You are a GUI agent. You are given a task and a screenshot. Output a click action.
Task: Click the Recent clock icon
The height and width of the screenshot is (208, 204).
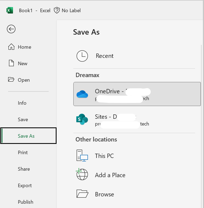coord(82,56)
